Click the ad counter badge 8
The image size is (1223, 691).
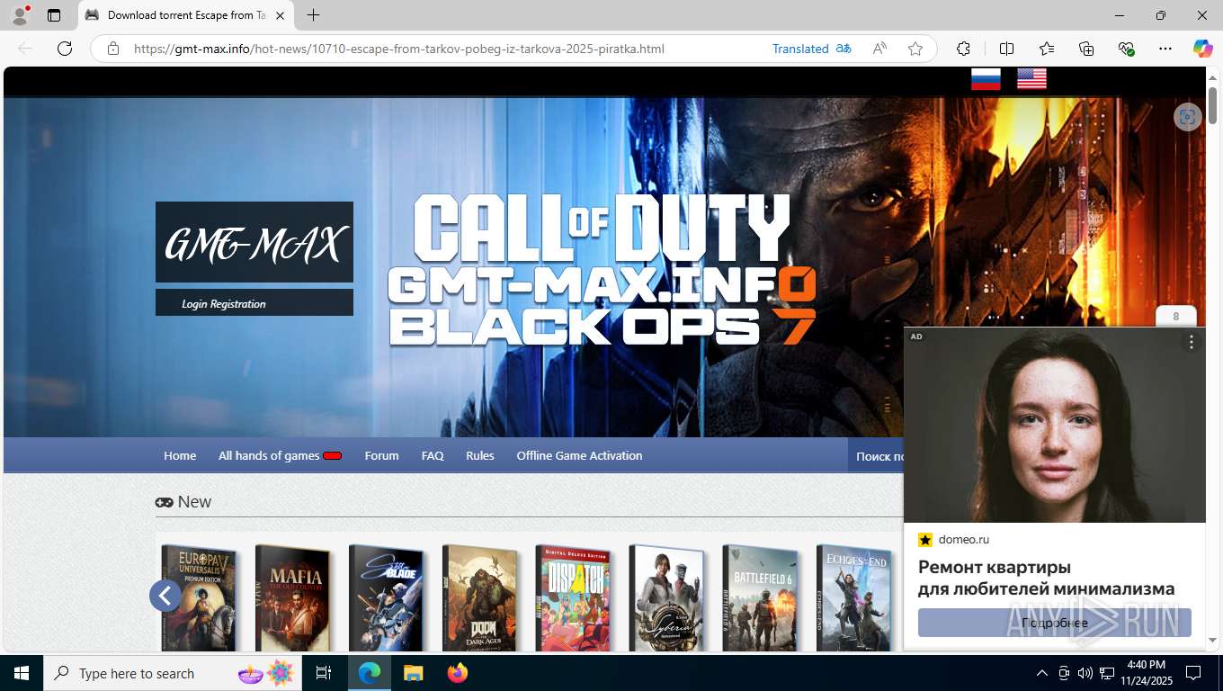1176,317
